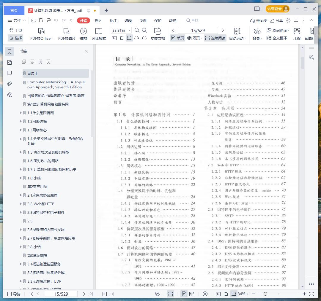Print the document

tap(49, 20)
